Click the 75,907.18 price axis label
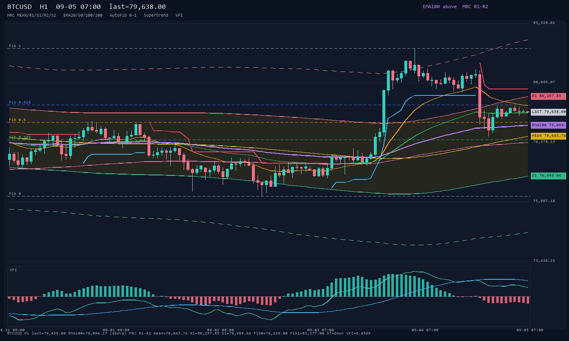 [544, 201]
